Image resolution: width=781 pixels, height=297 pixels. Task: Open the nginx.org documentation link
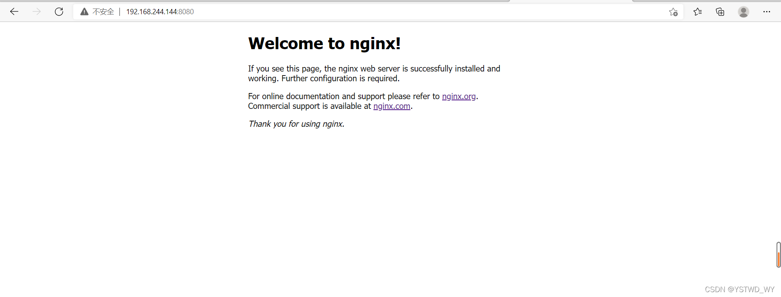459,96
